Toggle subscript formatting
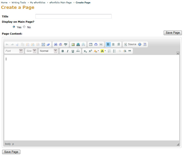The width and height of the screenshot is (184, 156). [x=85, y=51]
